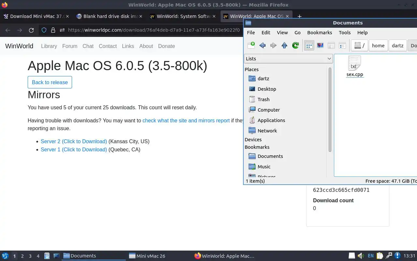Viewport: 417px width, 261px height.
Task: Go back in Documents file manager
Action: tap(262, 45)
